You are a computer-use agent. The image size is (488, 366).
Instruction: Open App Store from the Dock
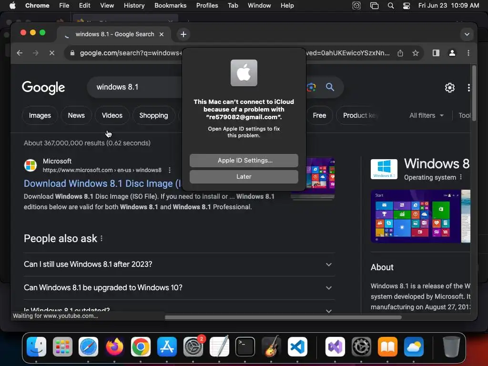coord(167,347)
